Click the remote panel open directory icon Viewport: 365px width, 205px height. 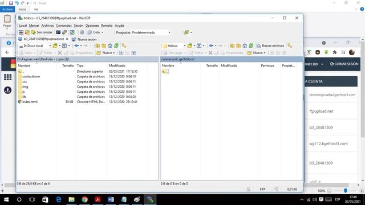point(190,46)
